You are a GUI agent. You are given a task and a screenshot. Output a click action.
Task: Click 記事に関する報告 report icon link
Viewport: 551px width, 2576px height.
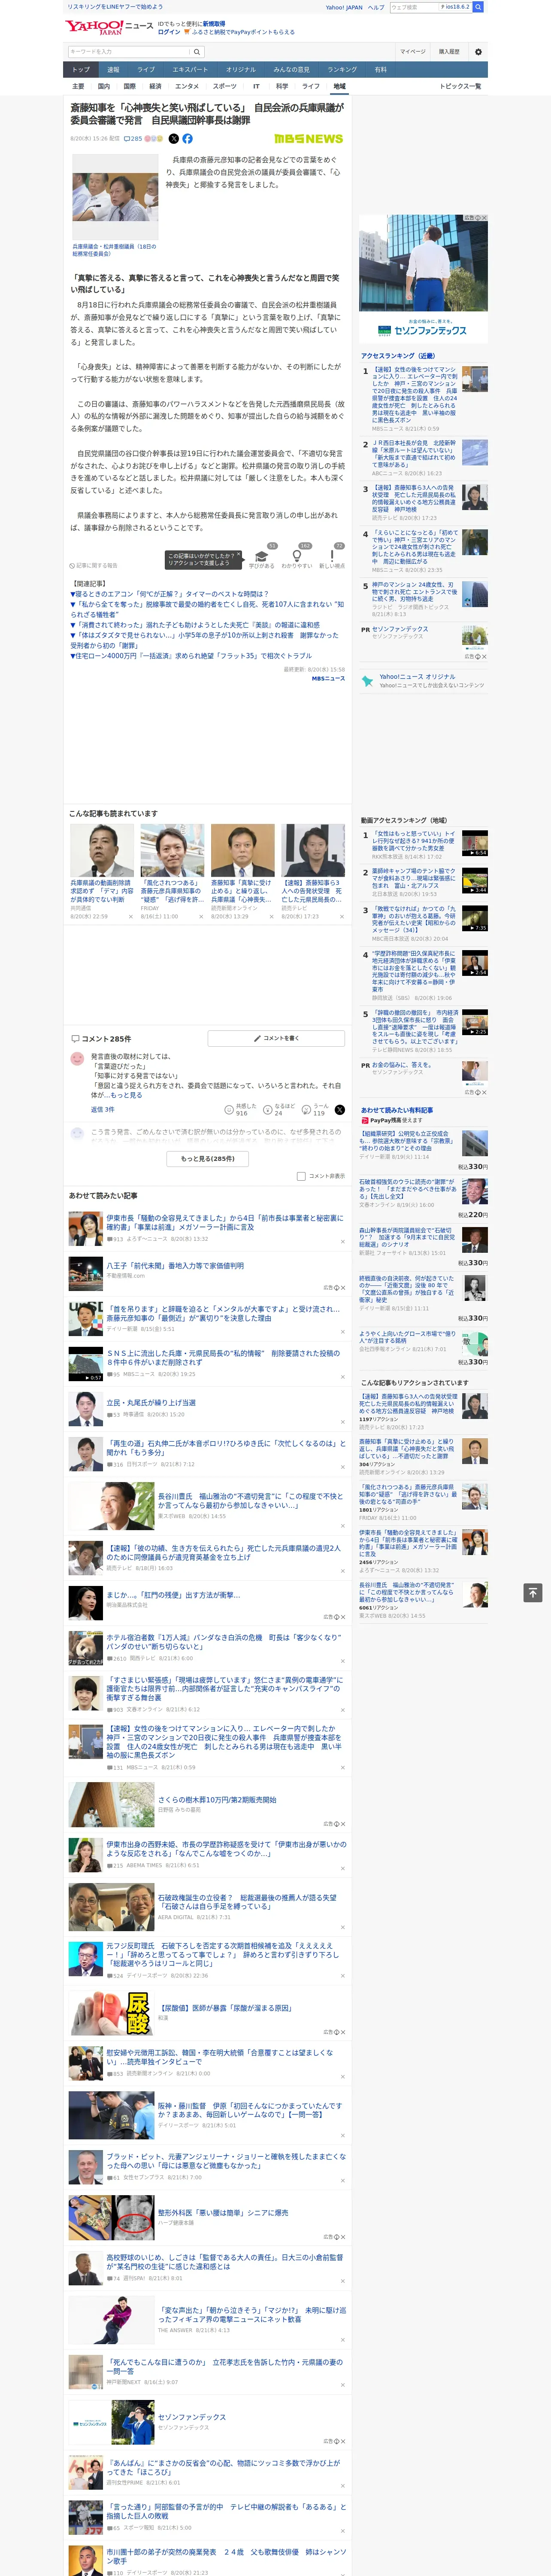[93, 566]
